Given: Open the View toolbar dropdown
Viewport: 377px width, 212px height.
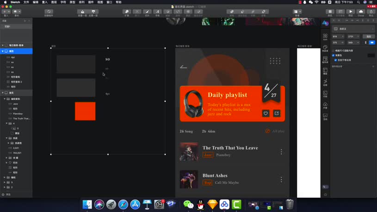Looking at the screenshot, I should coord(297,12).
